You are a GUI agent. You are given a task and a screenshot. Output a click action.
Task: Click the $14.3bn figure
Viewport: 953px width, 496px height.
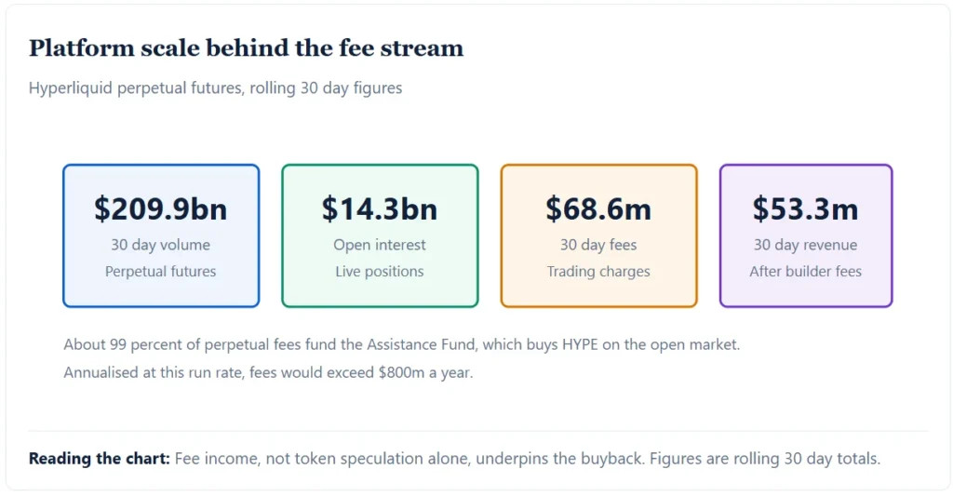point(380,208)
